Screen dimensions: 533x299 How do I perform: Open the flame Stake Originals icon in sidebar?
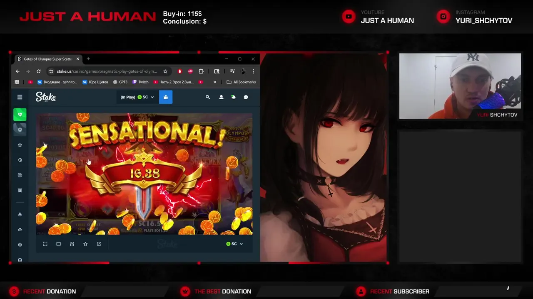point(20,214)
